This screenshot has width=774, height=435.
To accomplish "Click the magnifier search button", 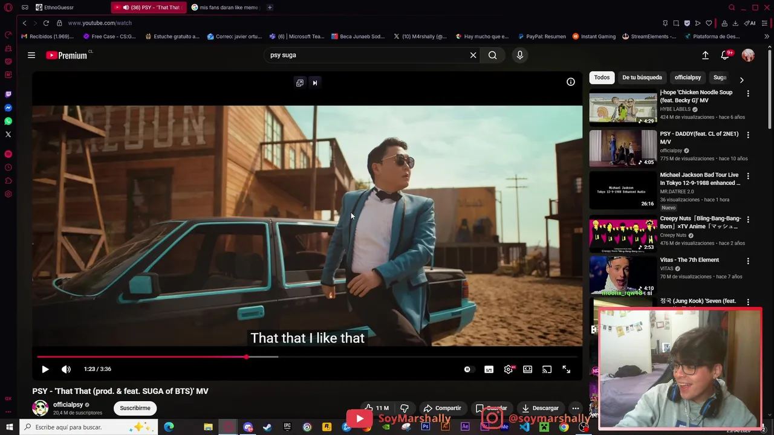I will tap(493, 55).
